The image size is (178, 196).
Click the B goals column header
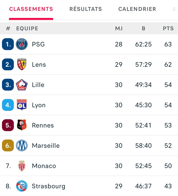pos(144,29)
